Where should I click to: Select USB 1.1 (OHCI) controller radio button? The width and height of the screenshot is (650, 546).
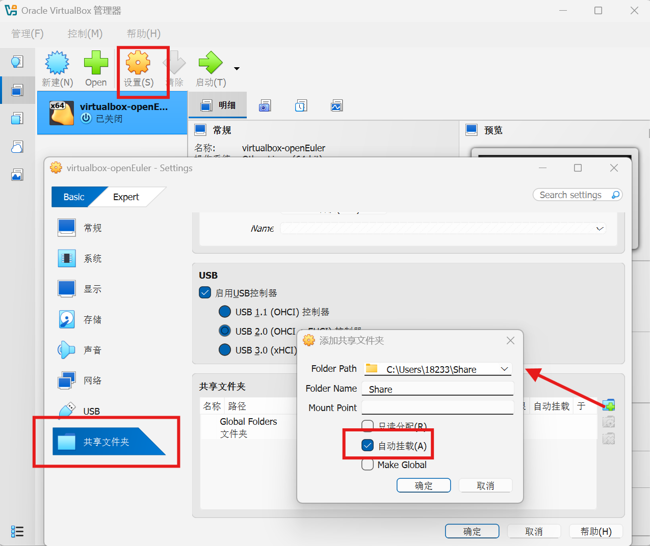click(225, 312)
